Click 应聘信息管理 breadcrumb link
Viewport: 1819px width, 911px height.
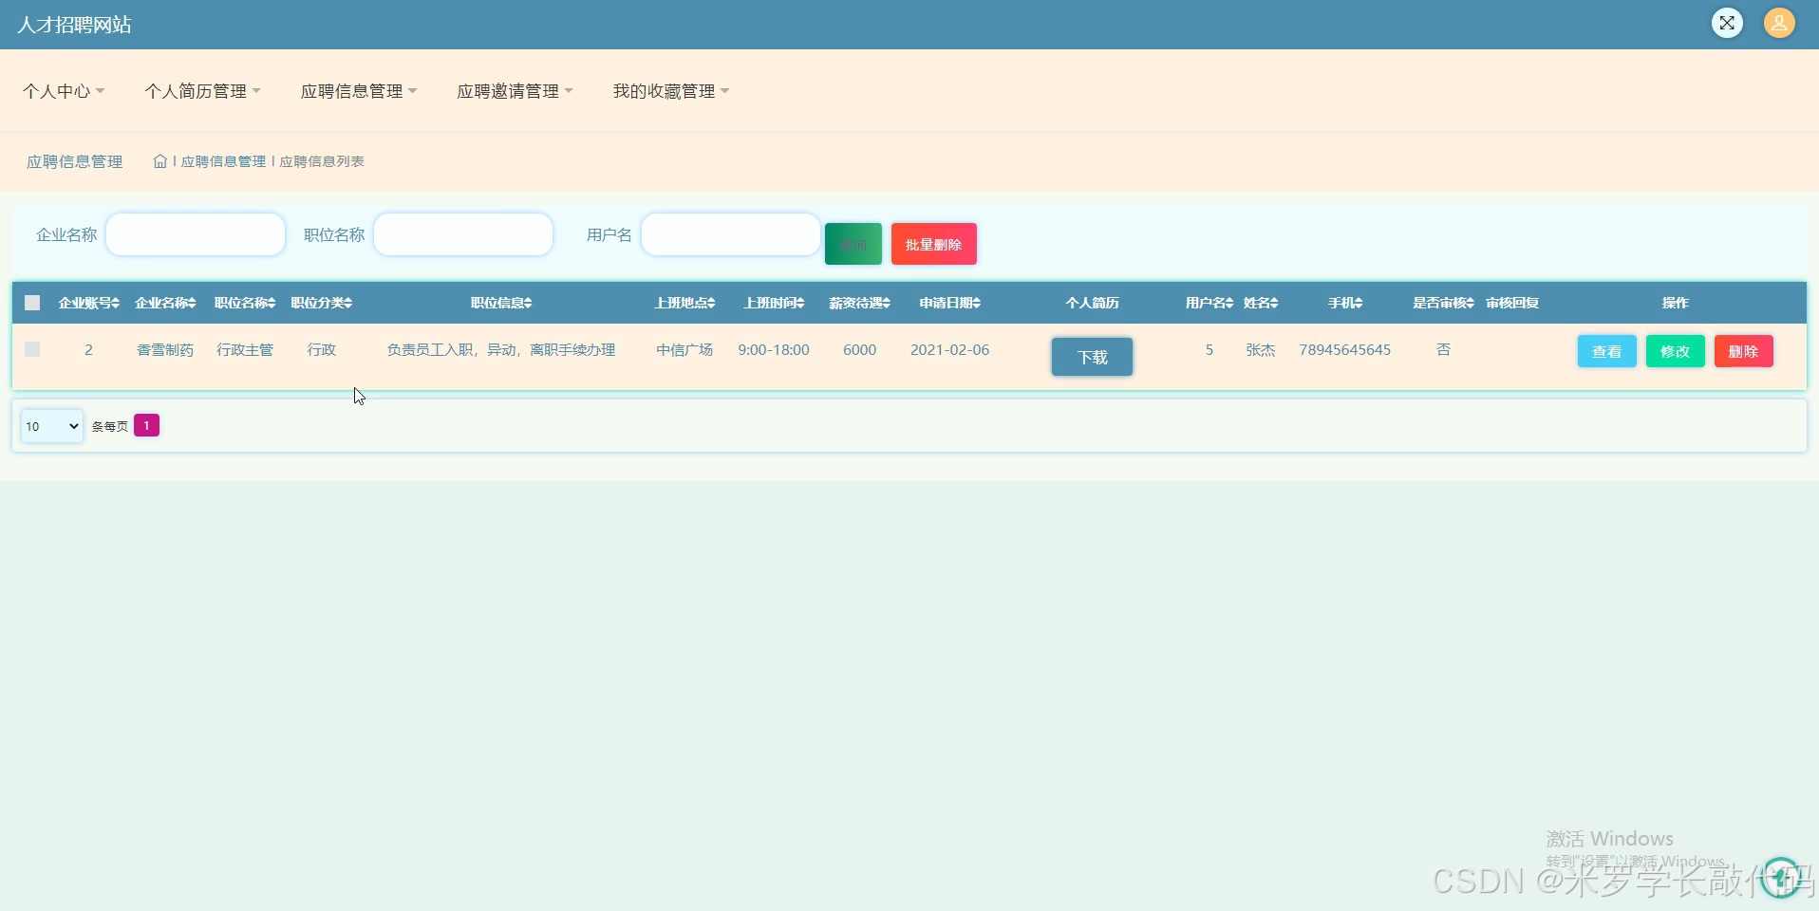pos(223,161)
